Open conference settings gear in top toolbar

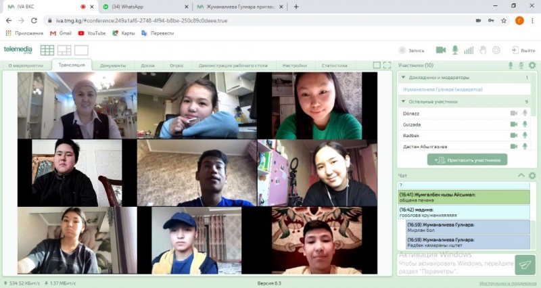click(496, 50)
